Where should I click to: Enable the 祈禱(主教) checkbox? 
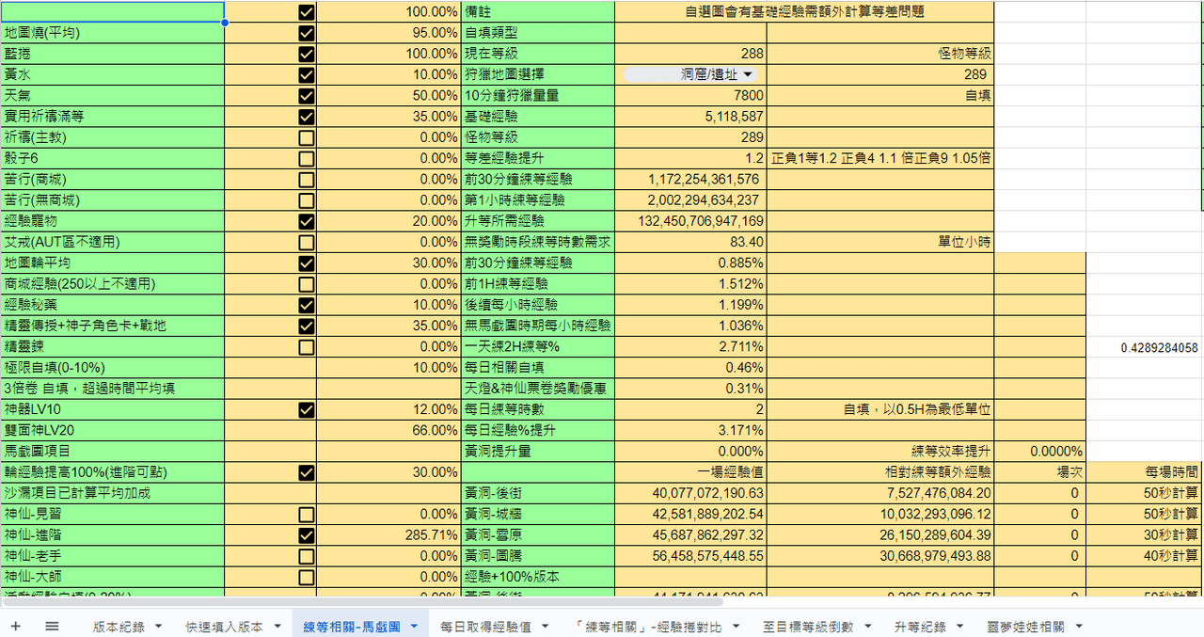[x=306, y=137]
